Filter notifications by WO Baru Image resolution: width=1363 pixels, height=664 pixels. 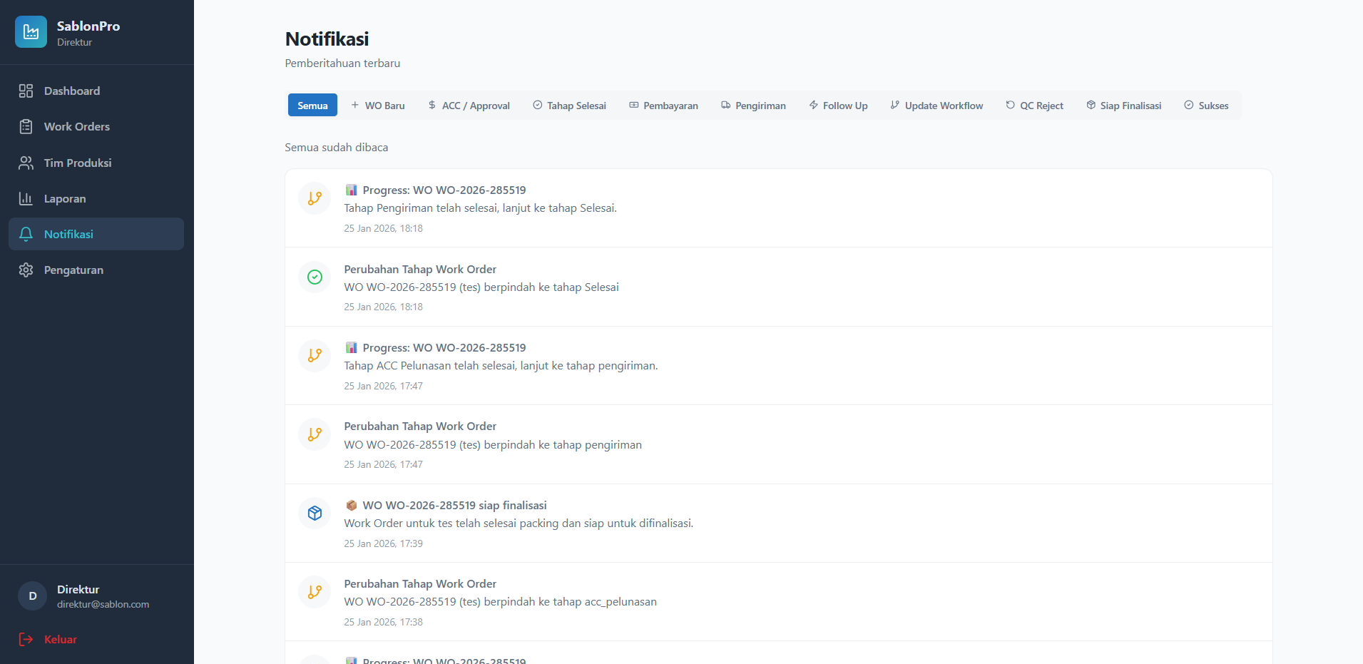coord(378,105)
